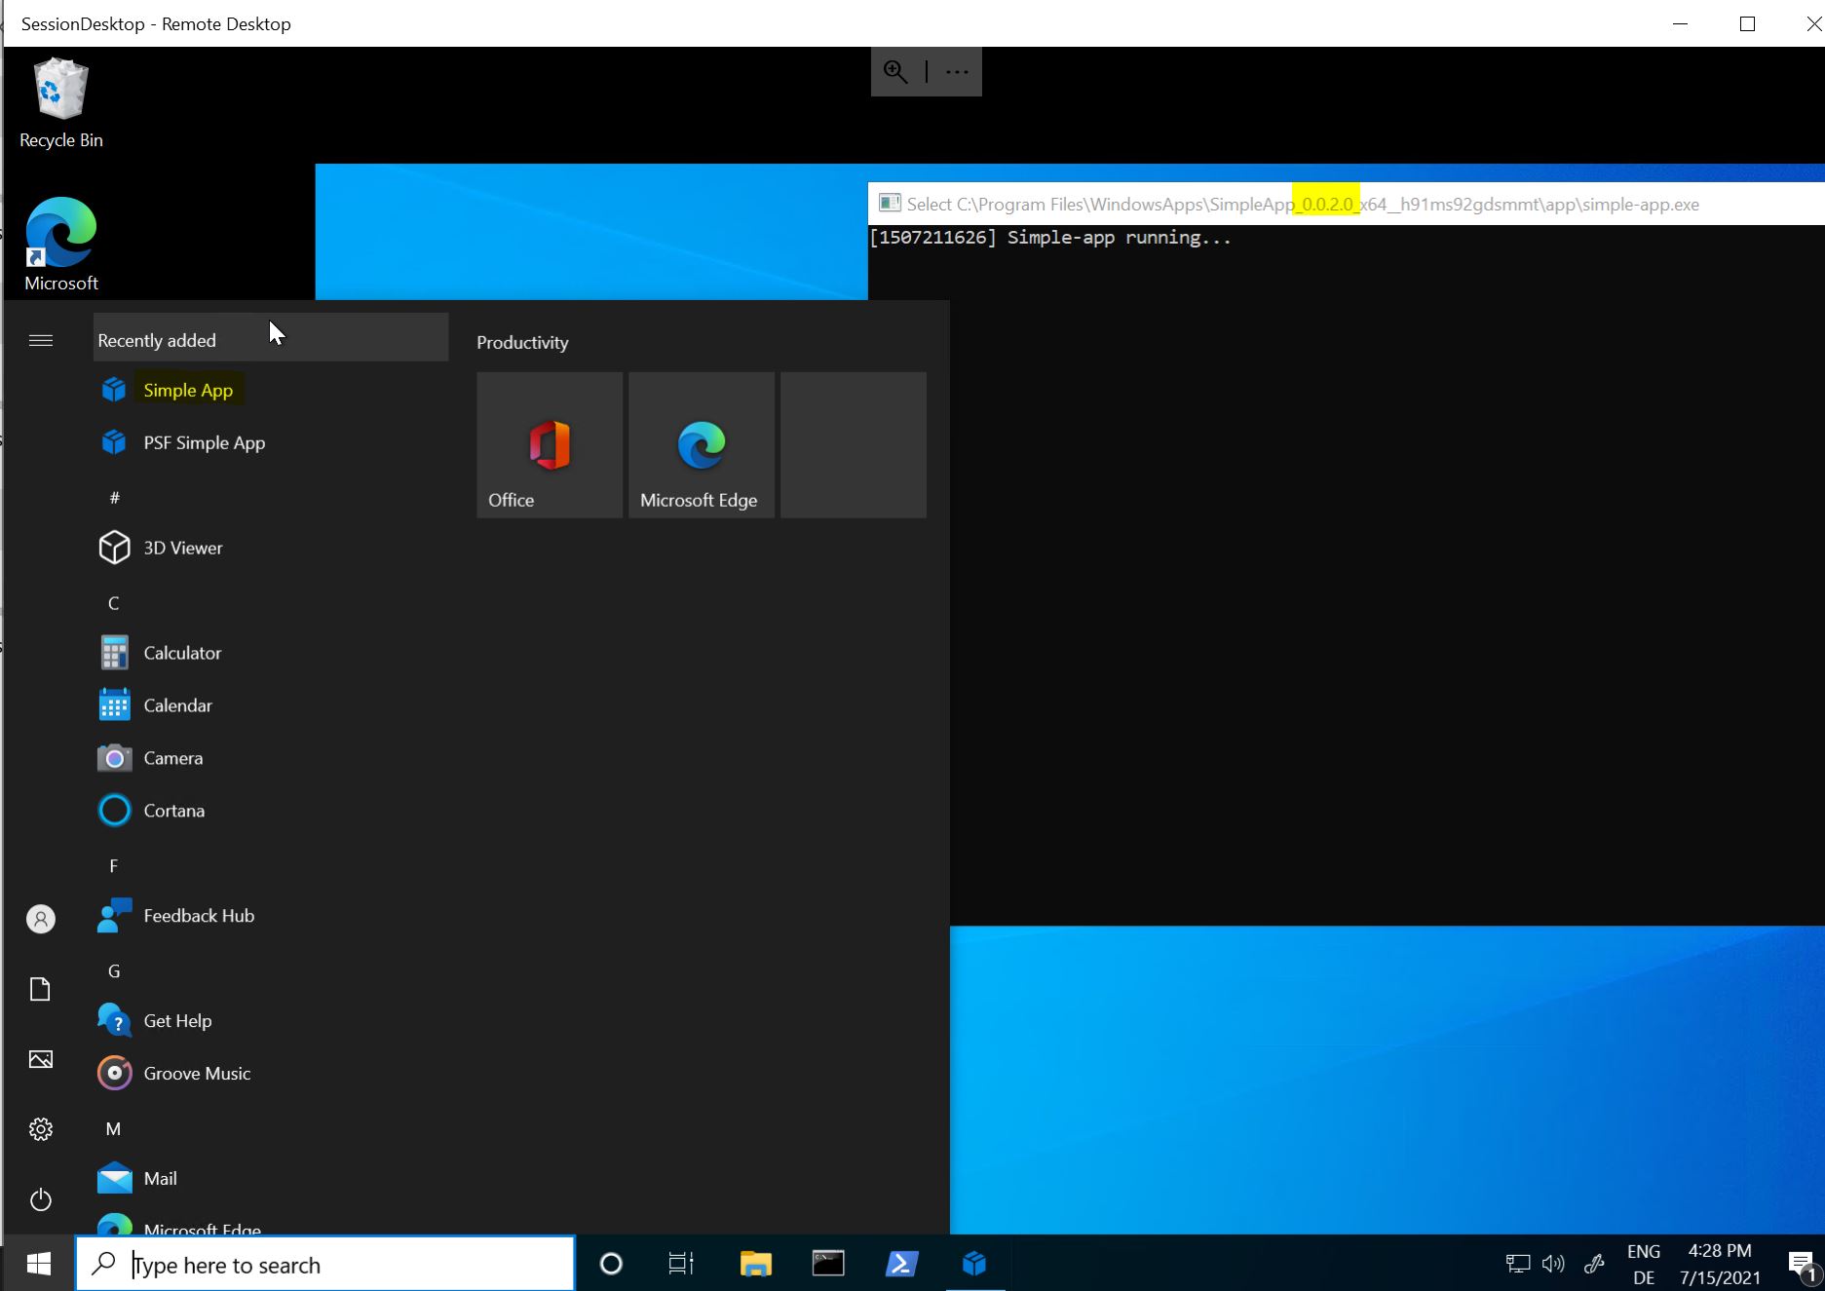The image size is (1825, 1291).
Task: Click the Cortana circle on taskbar
Action: [611, 1264]
